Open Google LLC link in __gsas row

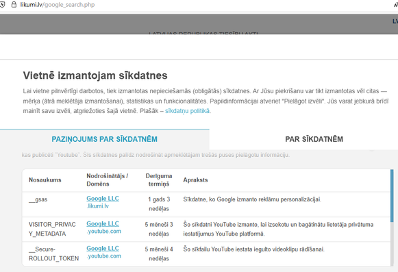click(x=103, y=199)
